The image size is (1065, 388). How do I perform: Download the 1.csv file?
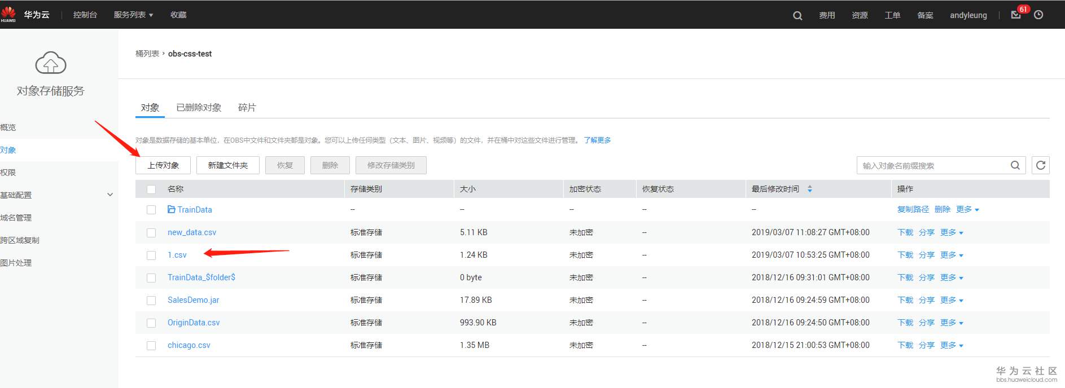tap(905, 255)
